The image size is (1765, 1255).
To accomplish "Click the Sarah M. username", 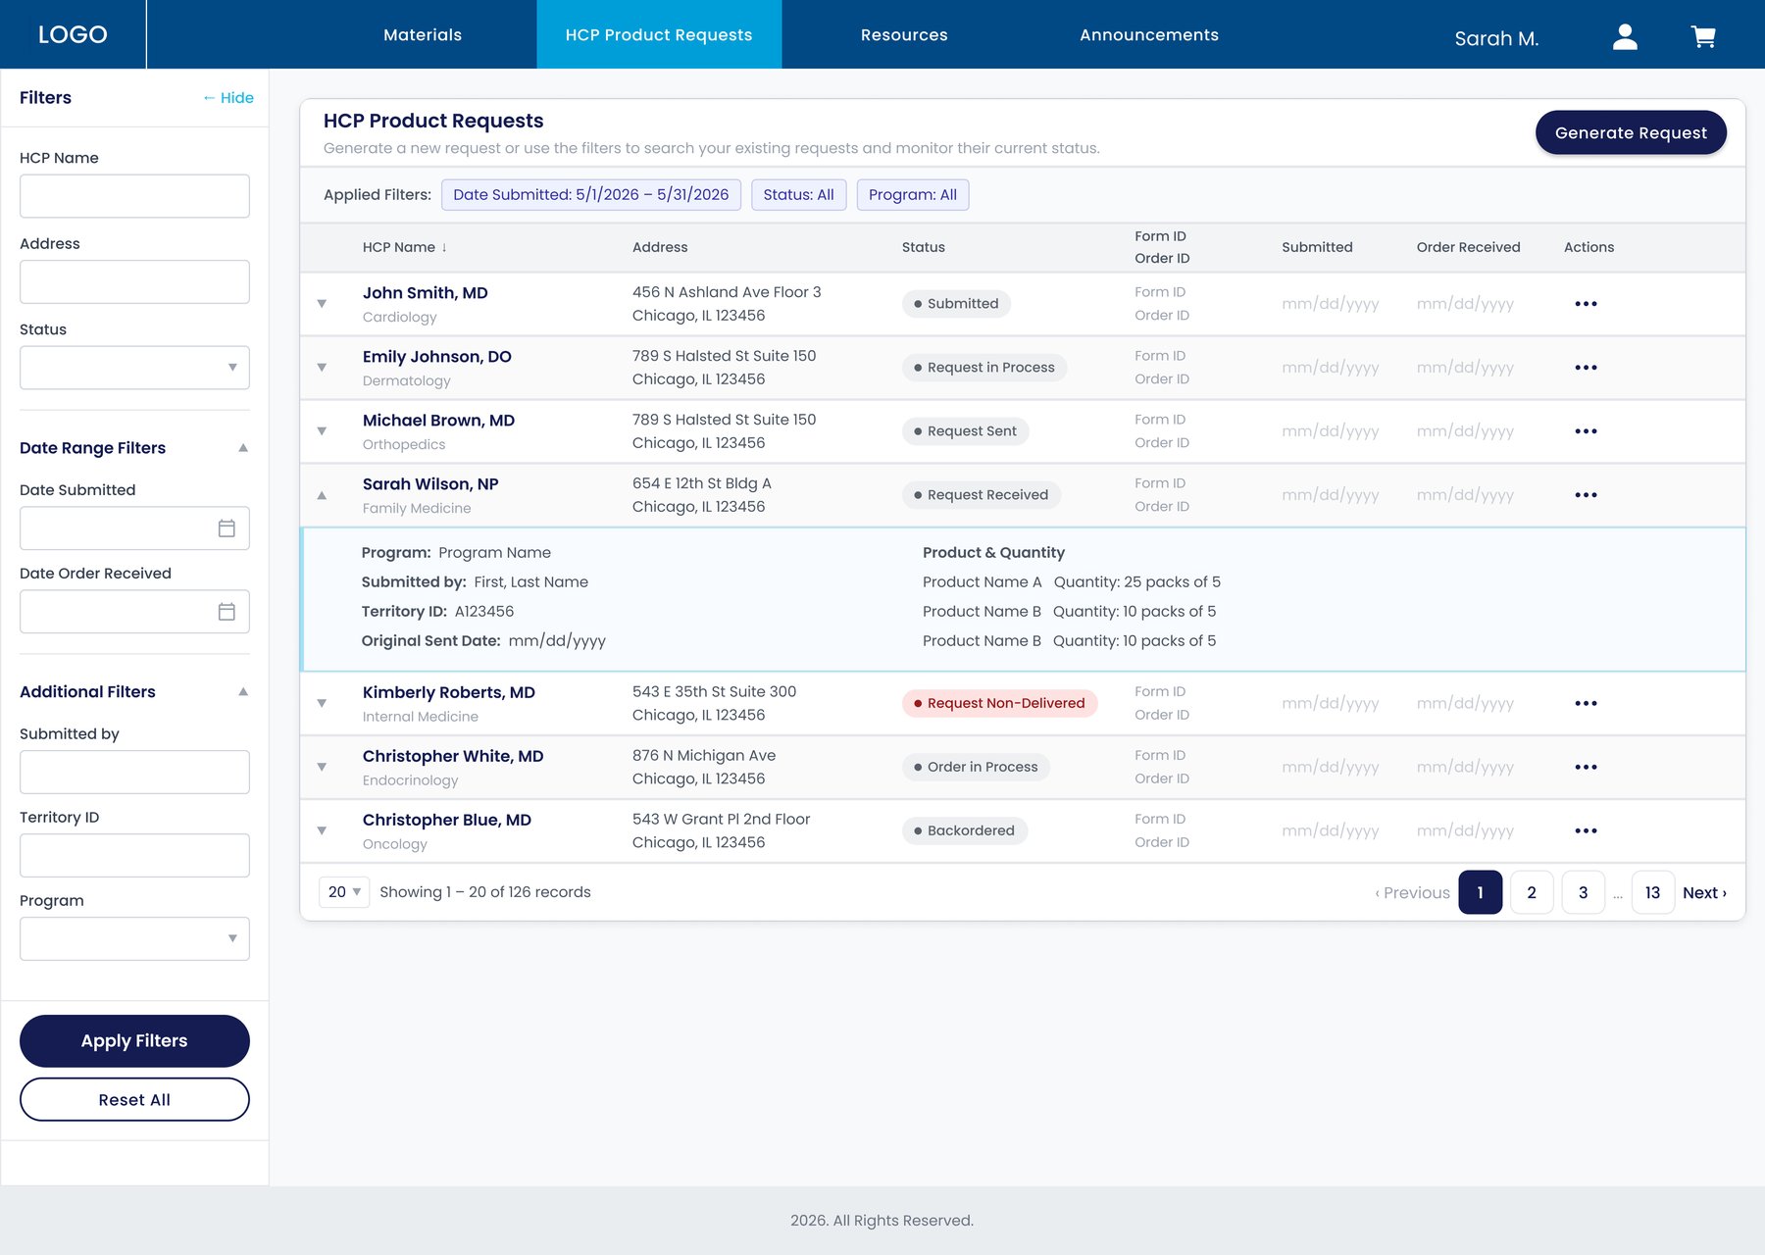I will pyautogui.click(x=1496, y=38).
